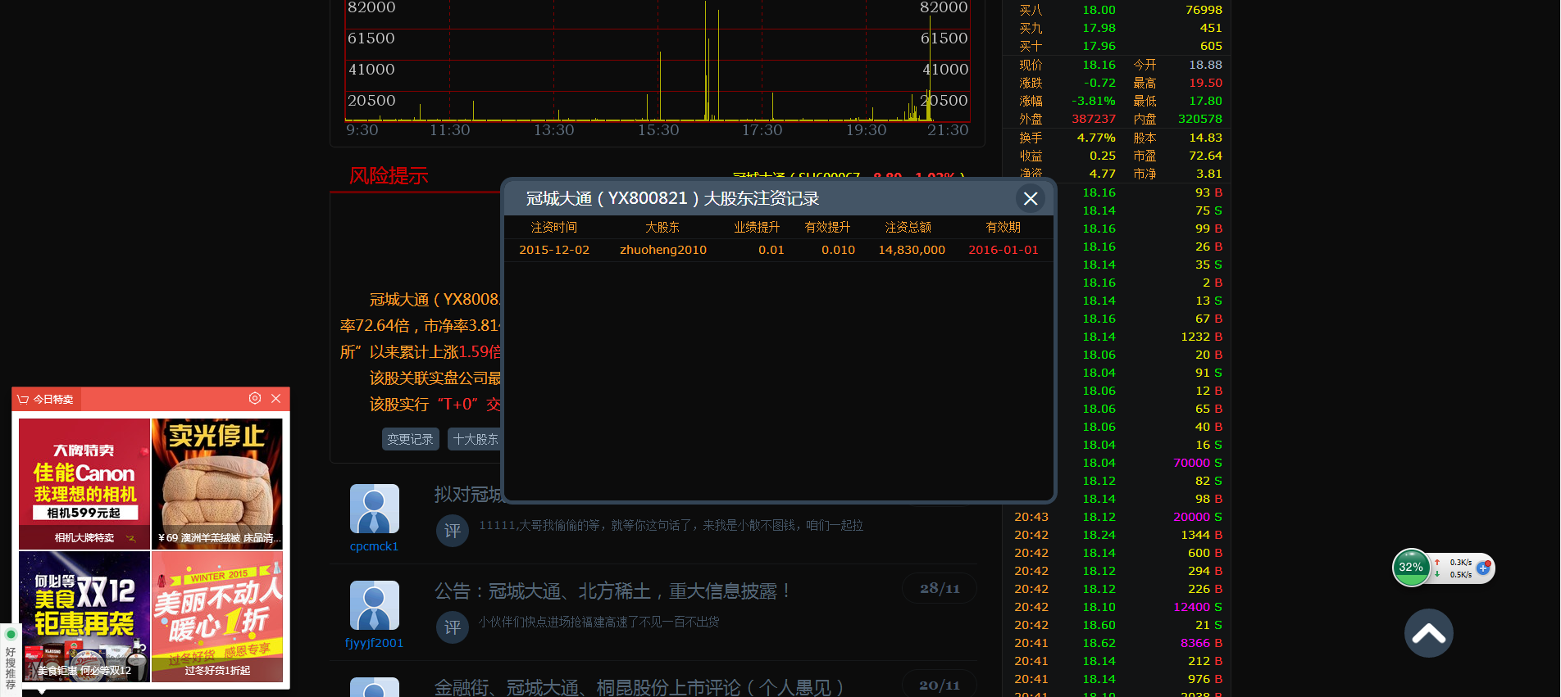This screenshot has height=697, width=1561.
Task: Click cpcmck1 user avatar
Action: (374, 509)
